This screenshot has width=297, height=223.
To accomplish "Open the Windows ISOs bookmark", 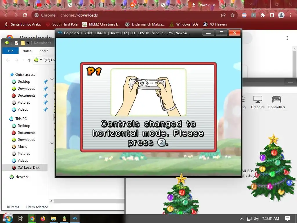I will [184, 24].
